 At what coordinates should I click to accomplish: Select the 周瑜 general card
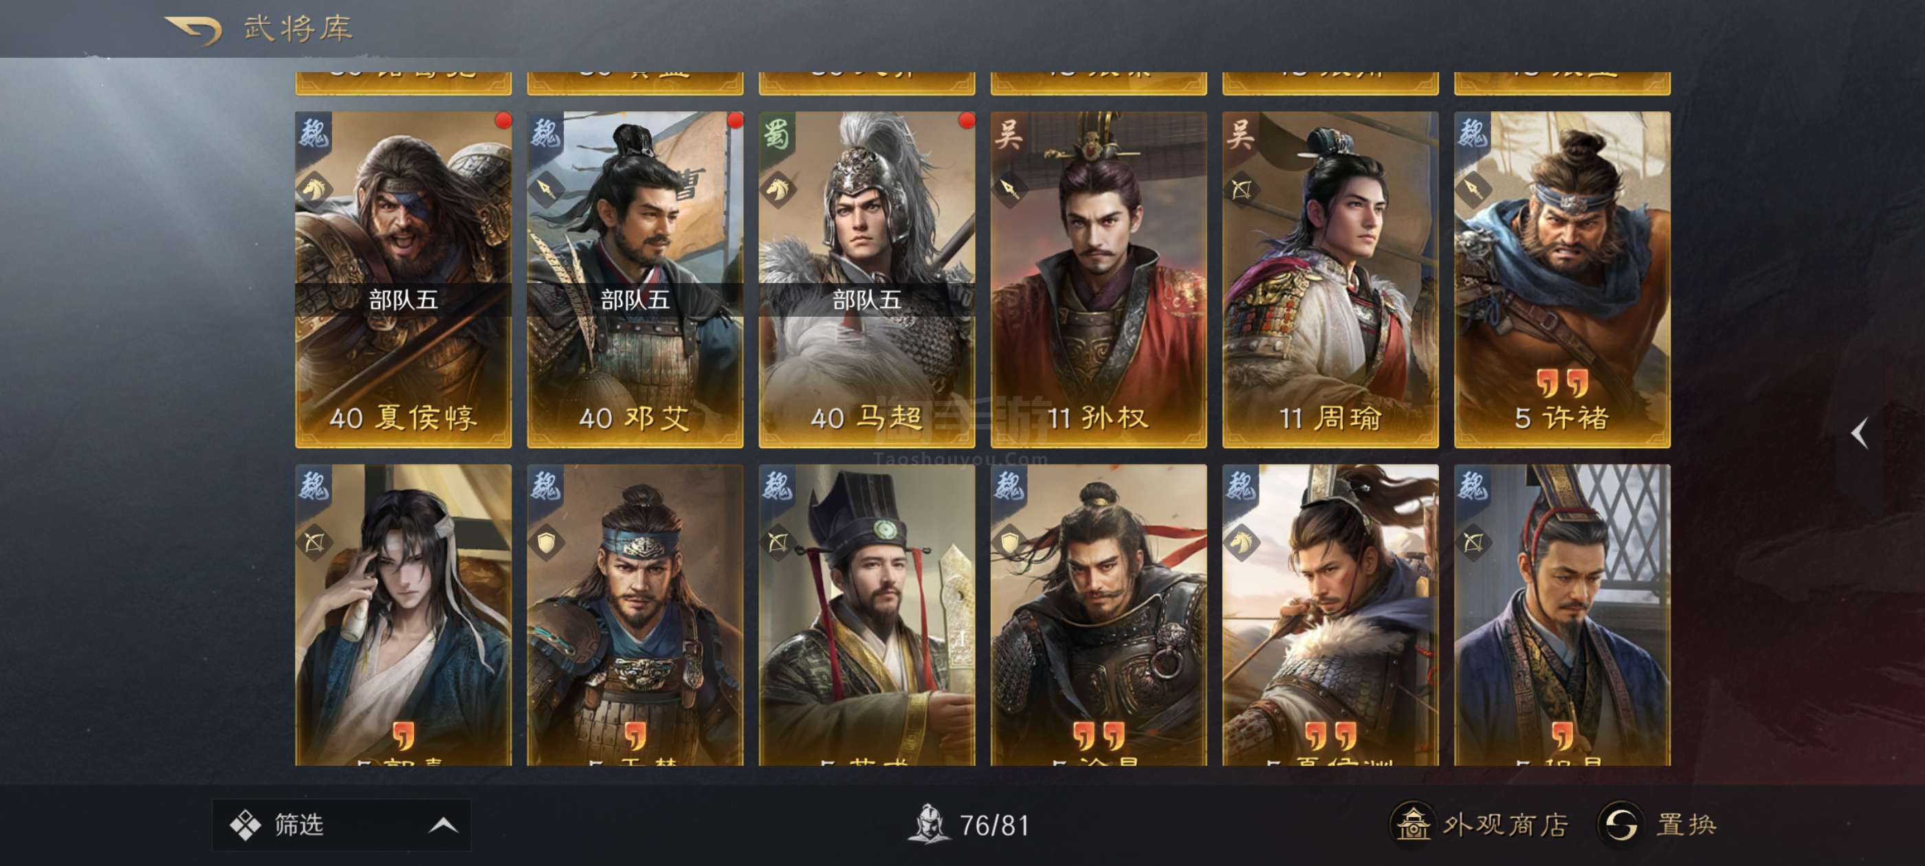1330,280
